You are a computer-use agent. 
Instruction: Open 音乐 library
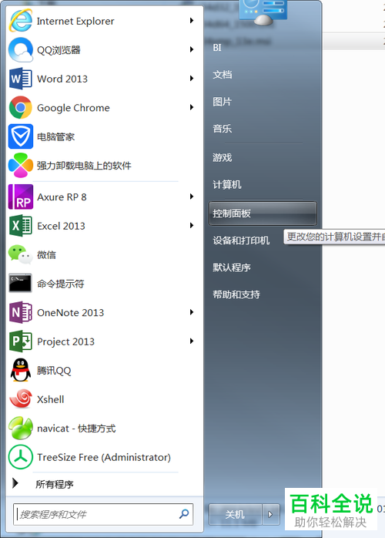(223, 129)
